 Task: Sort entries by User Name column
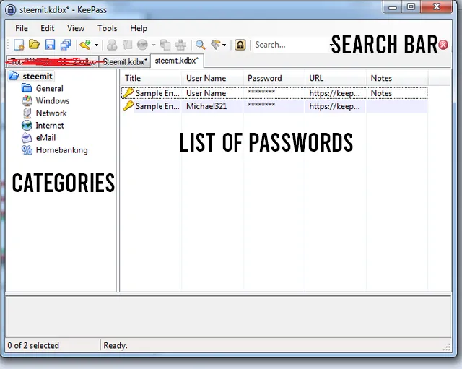point(212,78)
